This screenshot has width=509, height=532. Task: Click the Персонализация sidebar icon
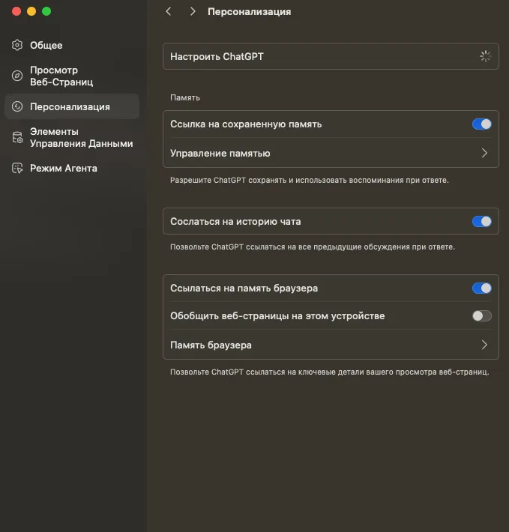pos(17,107)
